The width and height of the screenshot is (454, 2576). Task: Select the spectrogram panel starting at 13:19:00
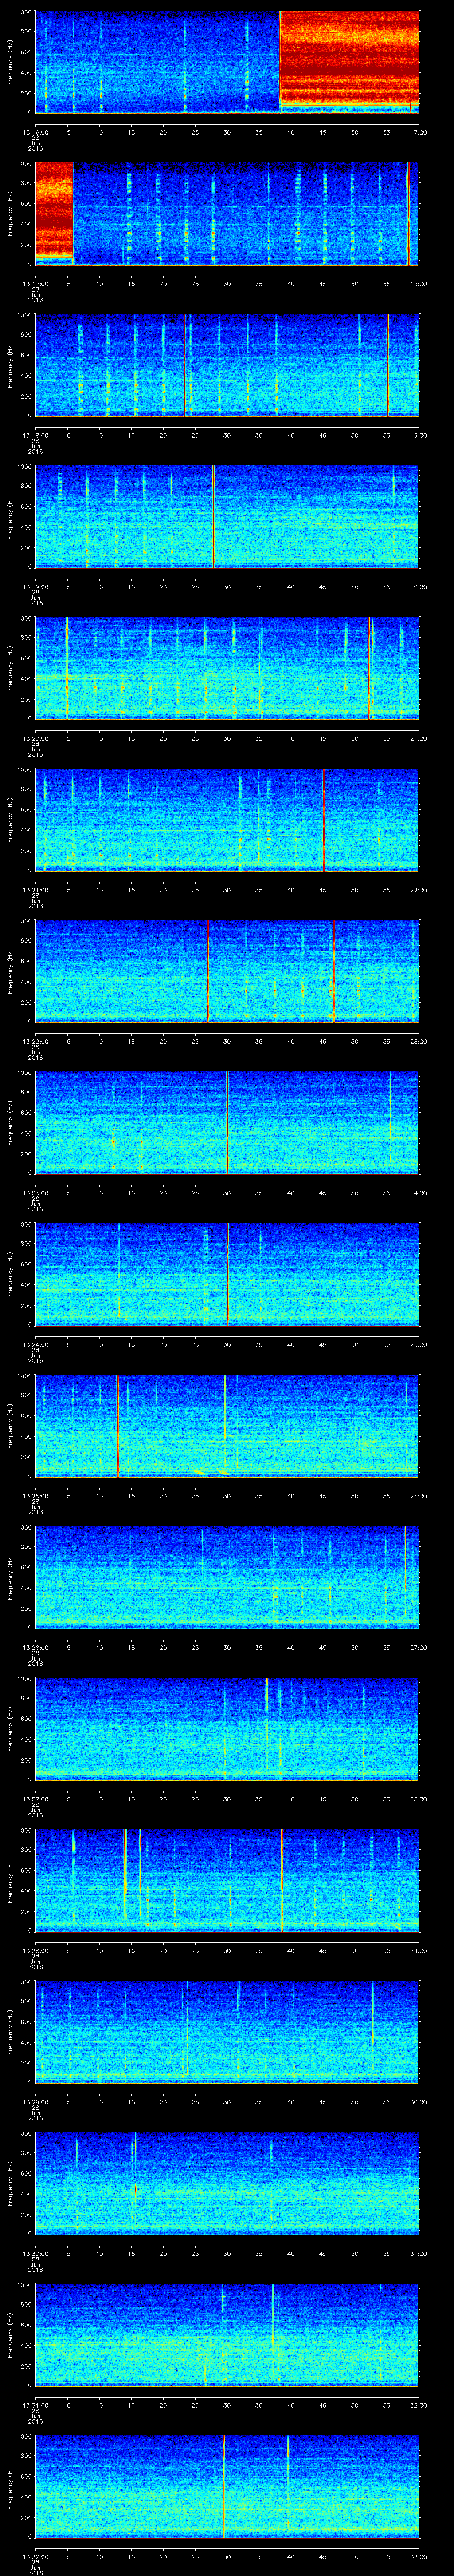[227, 516]
